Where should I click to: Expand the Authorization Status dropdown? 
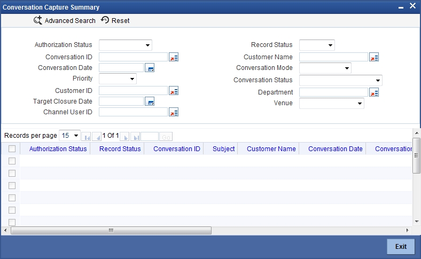tap(126, 45)
